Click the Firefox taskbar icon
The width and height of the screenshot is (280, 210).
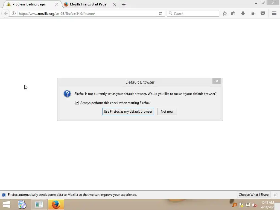pos(56,205)
